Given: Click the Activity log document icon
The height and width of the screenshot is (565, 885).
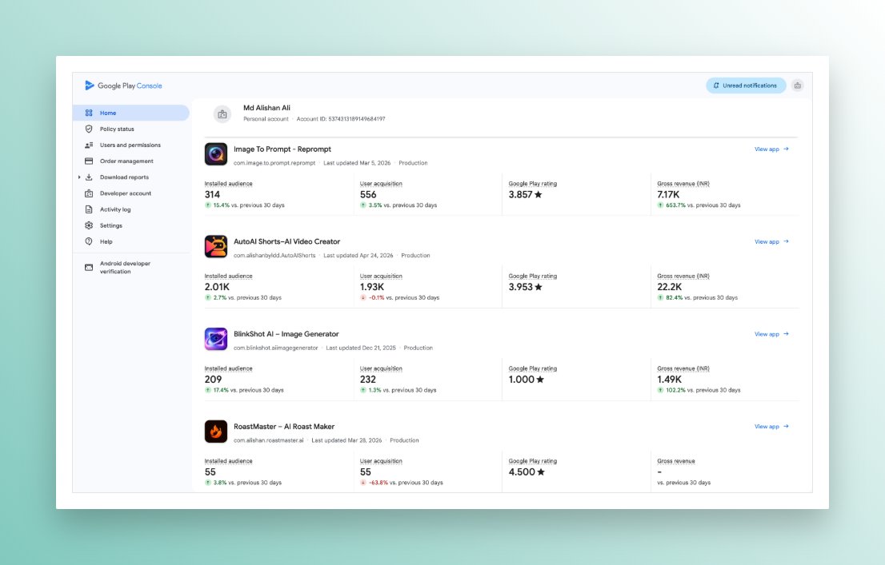Looking at the screenshot, I should (x=89, y=209).
